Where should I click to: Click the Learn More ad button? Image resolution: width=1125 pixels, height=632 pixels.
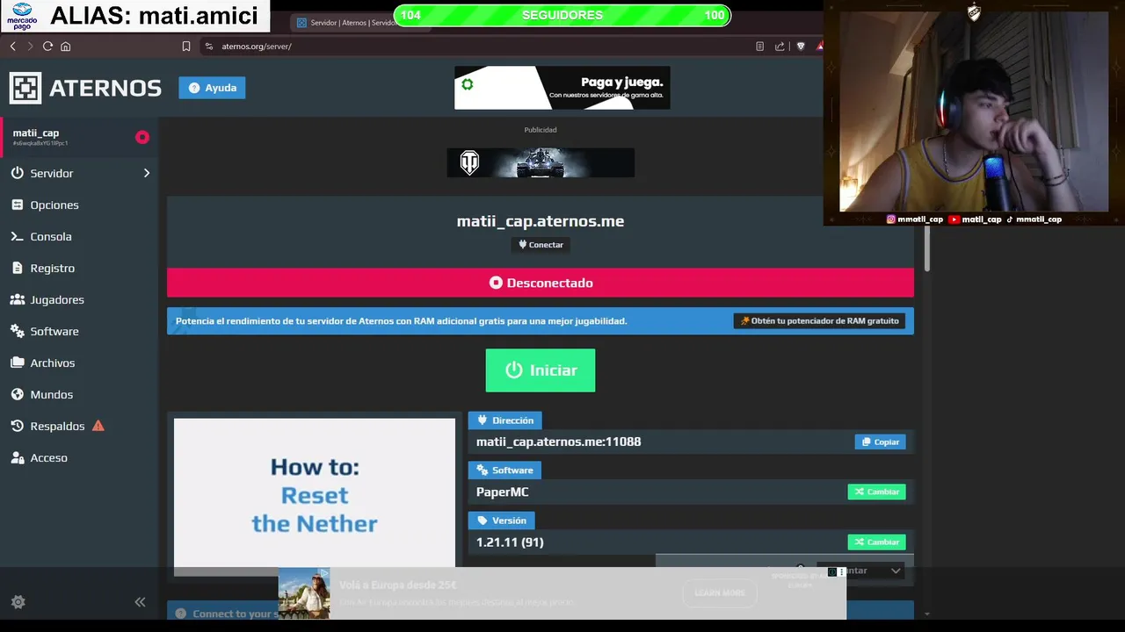click(720, 593)
